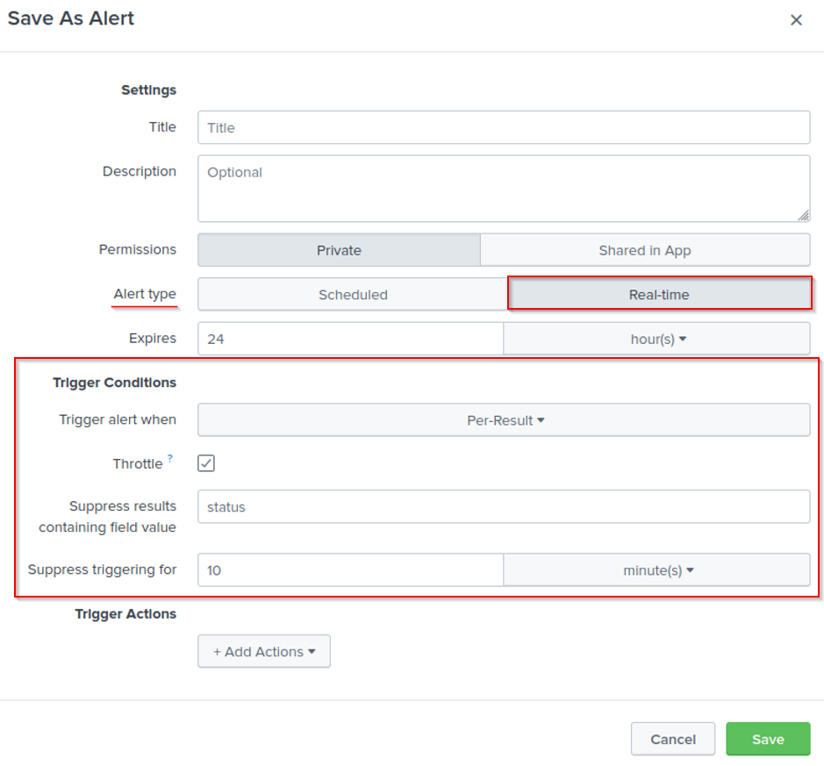
Task: Grab the Description box resize handle
Action: 803,215
